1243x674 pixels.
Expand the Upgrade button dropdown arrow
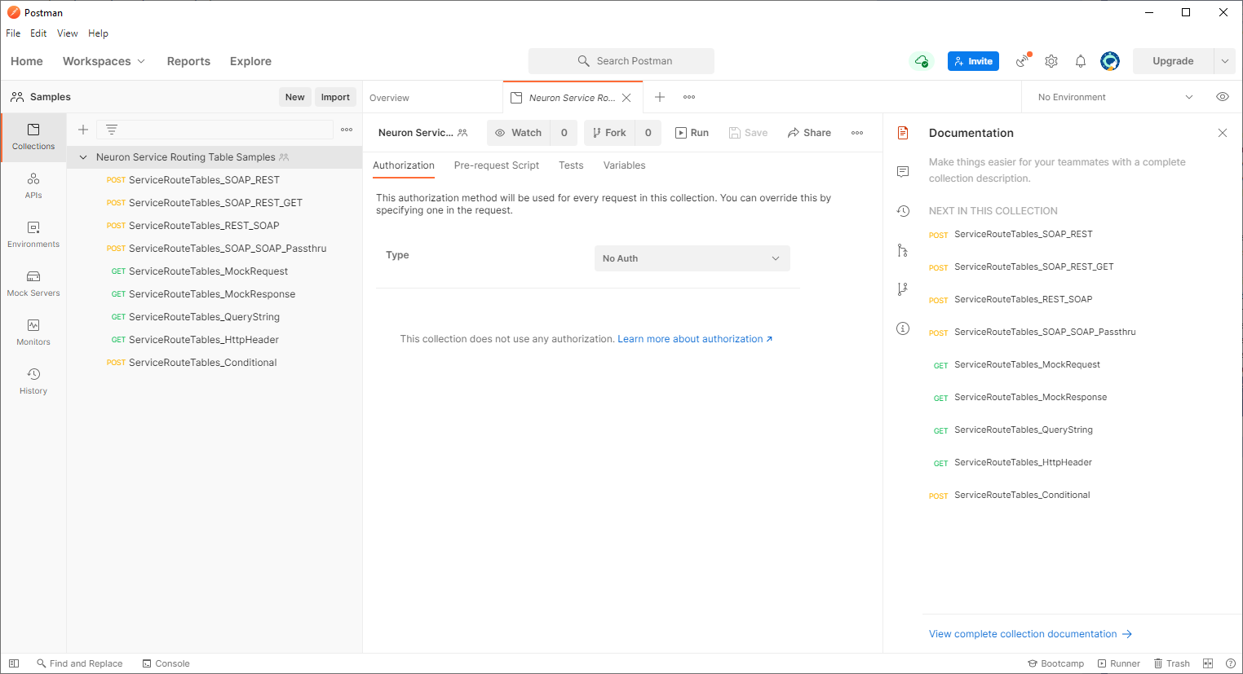coord(1225,61)
